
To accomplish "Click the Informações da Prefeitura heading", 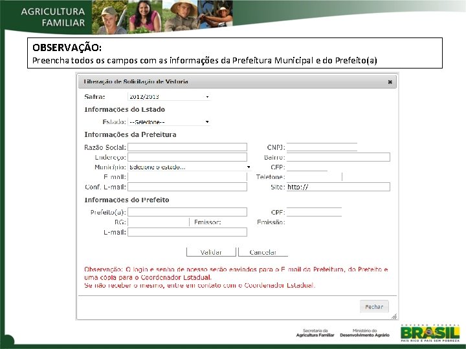I will [x=130, y=134].
